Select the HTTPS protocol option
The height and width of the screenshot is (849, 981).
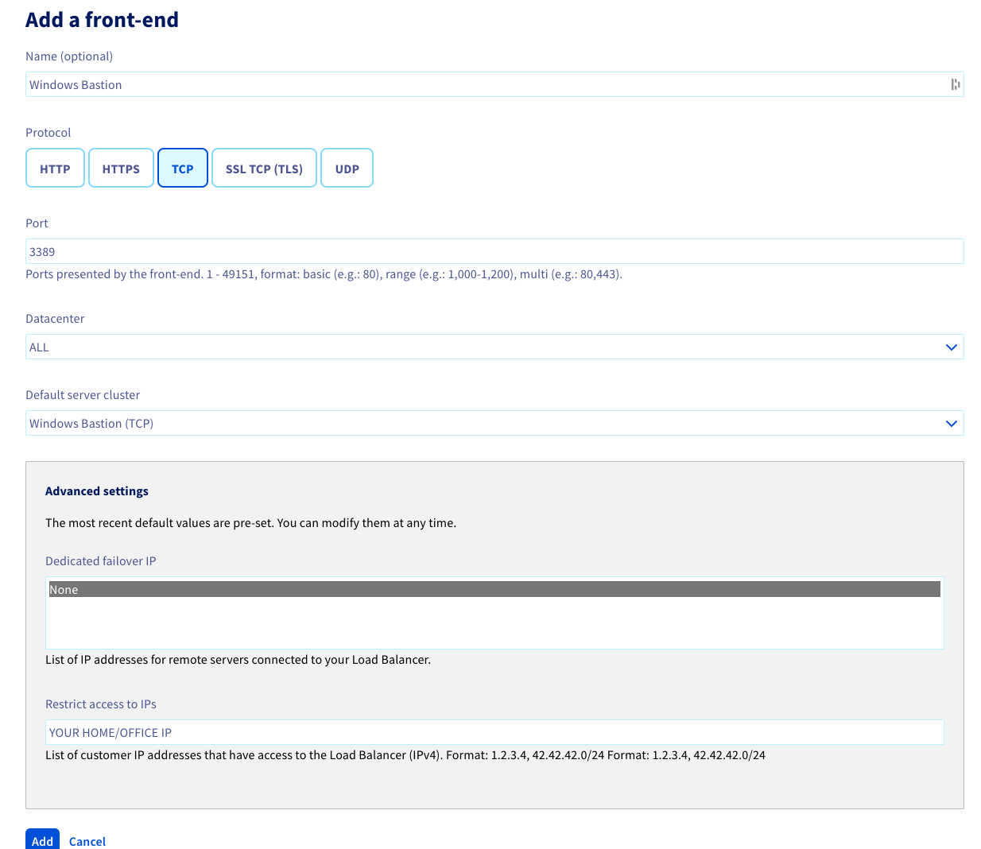click(x=121, y=169)
